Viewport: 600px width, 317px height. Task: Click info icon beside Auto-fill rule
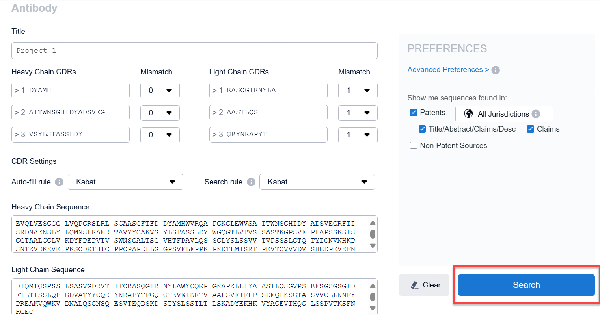point(59,182)
